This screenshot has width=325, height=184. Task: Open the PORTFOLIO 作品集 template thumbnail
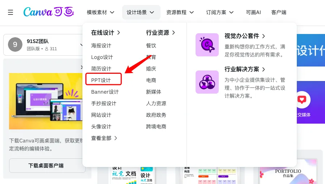(x=288, y=172)
